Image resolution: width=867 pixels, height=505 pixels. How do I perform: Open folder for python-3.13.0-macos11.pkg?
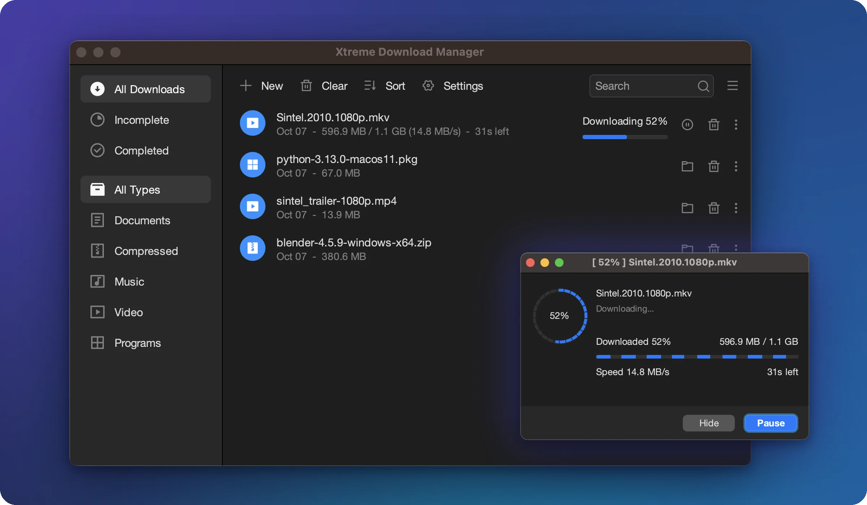tap(687, 166)
